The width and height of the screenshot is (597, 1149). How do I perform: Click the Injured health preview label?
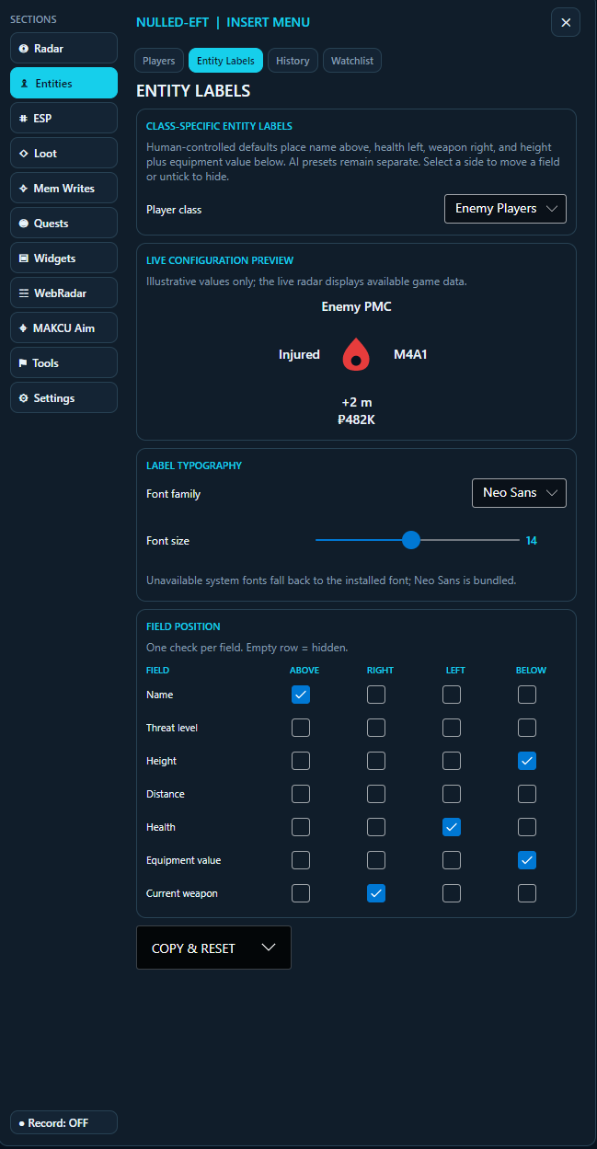coord(299,354)
